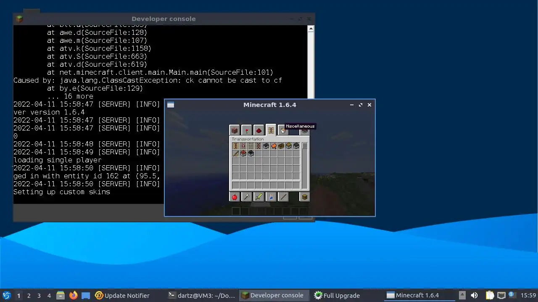Pick the Boat item
The width and height of the screenshot is (538, 302).
pos(281,146)
